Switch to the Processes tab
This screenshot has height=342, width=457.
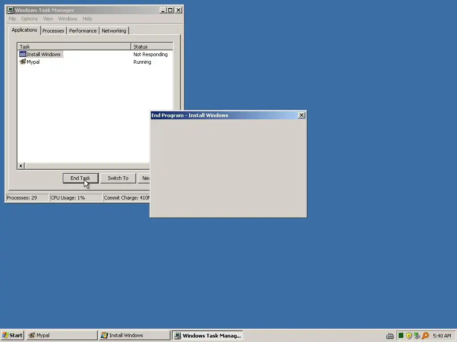53,31
